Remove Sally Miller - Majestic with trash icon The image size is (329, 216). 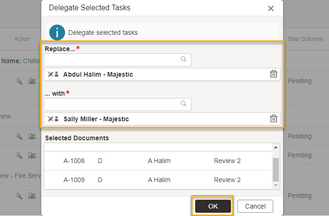coord(273,118)
